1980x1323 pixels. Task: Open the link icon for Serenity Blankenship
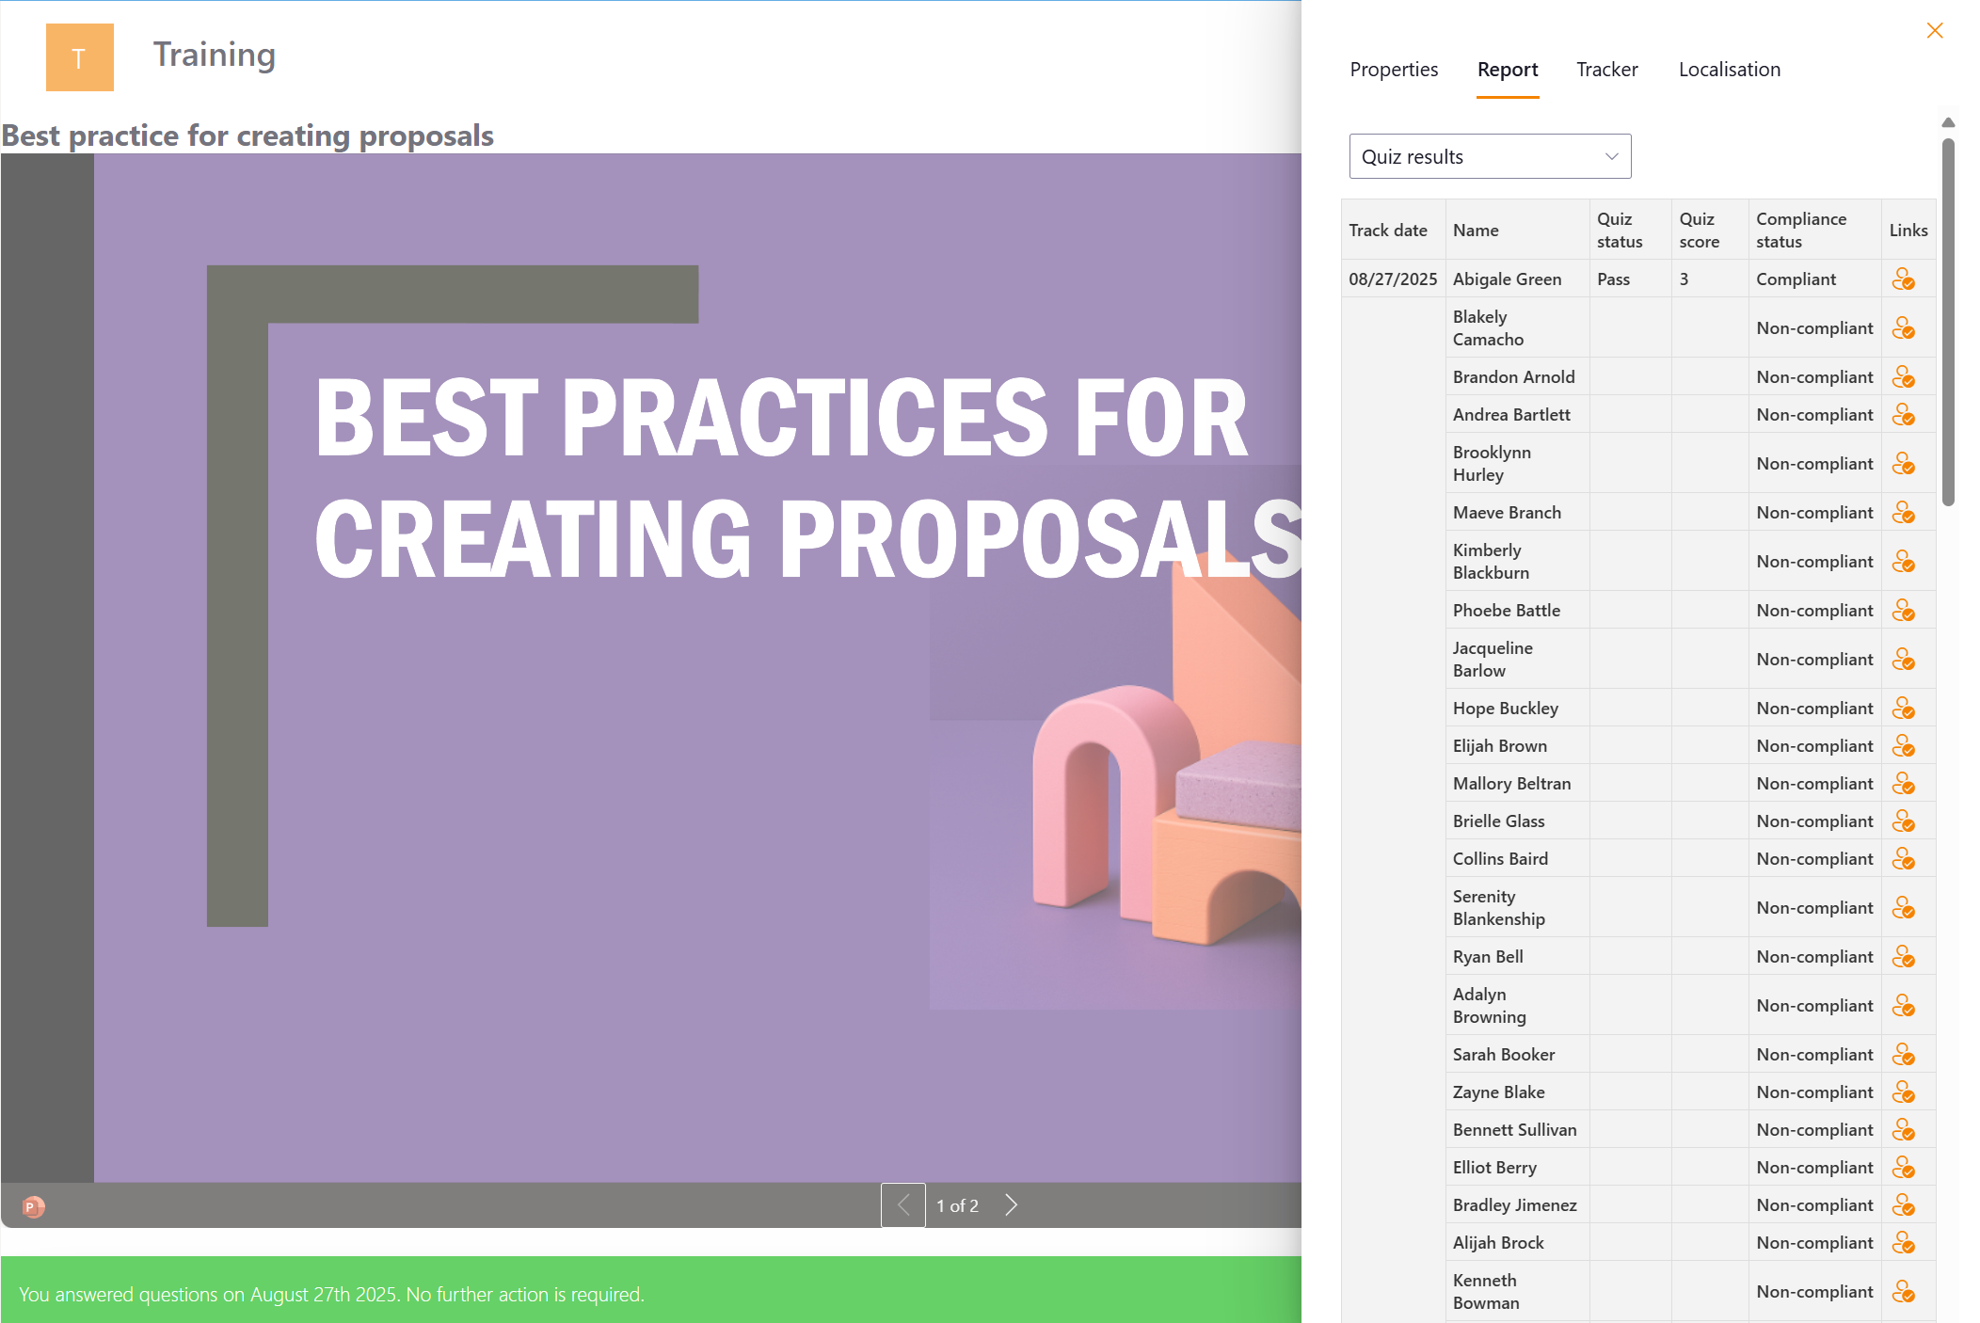click(1903, 908)
